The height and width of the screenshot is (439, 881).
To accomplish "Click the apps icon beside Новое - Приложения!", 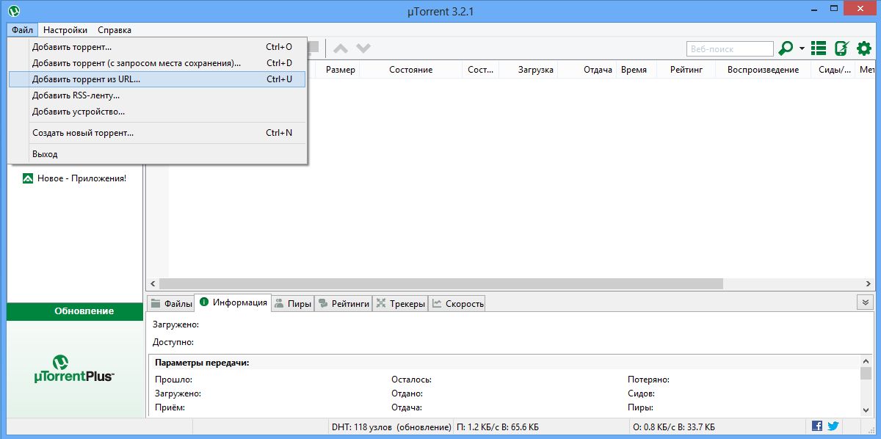I will pos(27,178).
